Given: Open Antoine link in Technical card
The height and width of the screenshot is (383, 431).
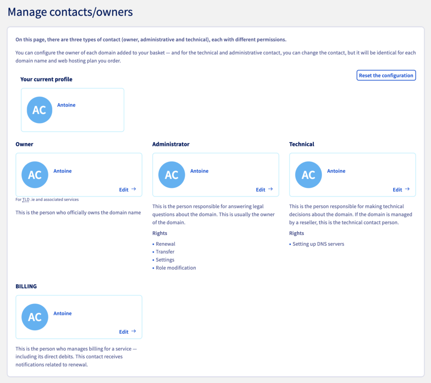Looking at the screenshot, I should pos(336,171).
